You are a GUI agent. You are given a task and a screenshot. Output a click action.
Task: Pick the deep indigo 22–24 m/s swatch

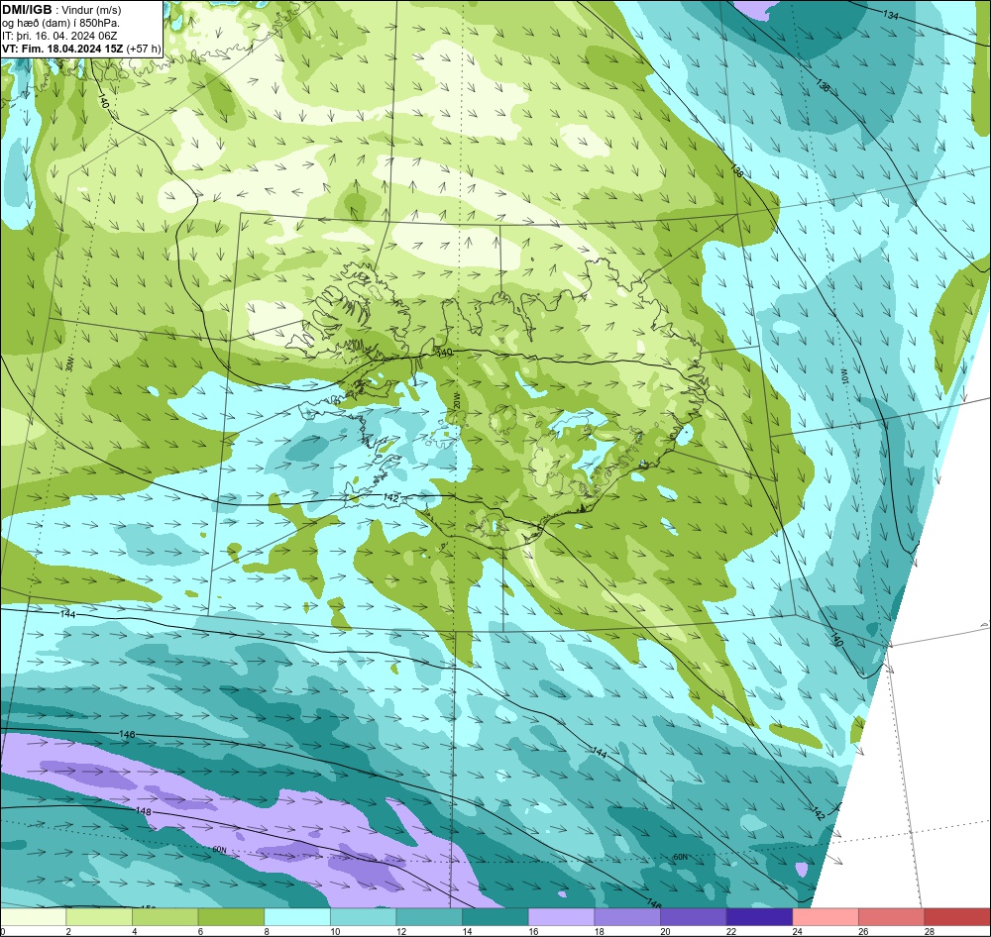[759, 917]
